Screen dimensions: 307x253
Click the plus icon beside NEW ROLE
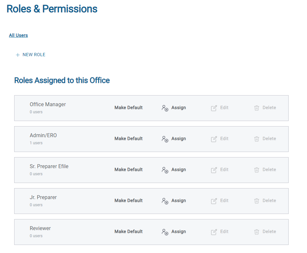pos(18,55)
